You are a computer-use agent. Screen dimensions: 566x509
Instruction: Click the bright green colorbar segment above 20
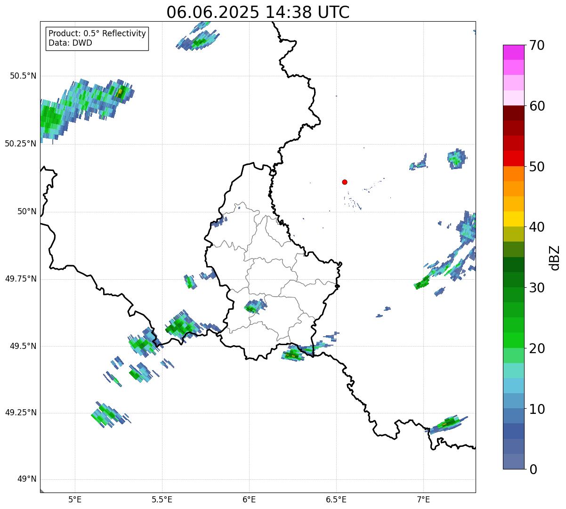point(514,340)
